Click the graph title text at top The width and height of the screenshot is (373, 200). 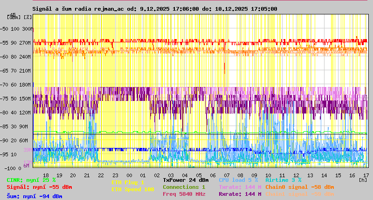(154, 9)
